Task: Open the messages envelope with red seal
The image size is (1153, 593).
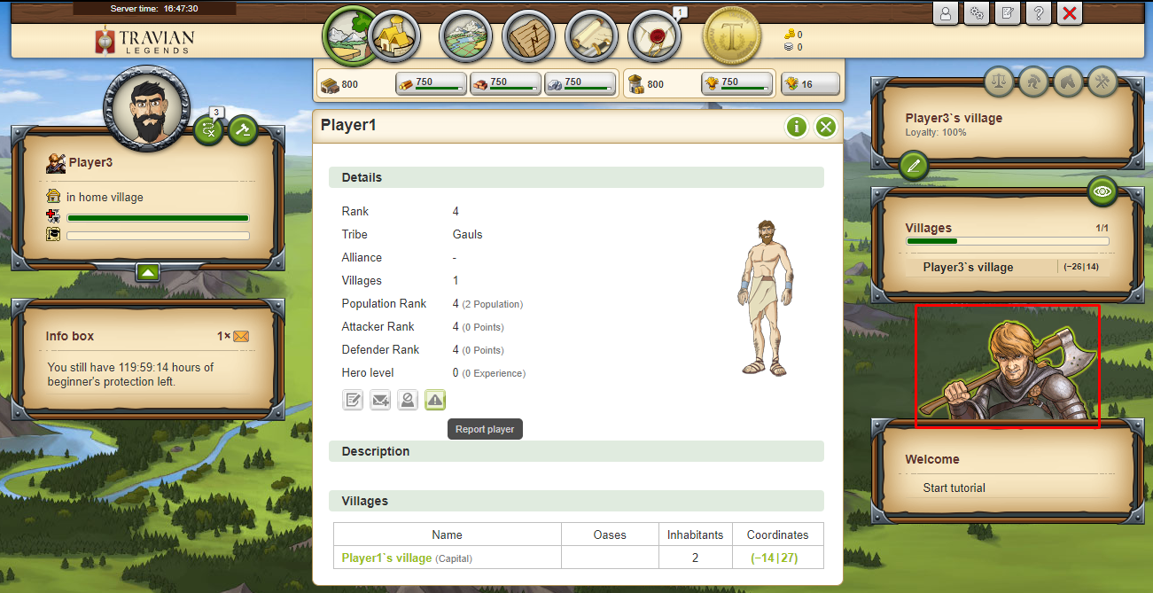Action: [654, 36]
